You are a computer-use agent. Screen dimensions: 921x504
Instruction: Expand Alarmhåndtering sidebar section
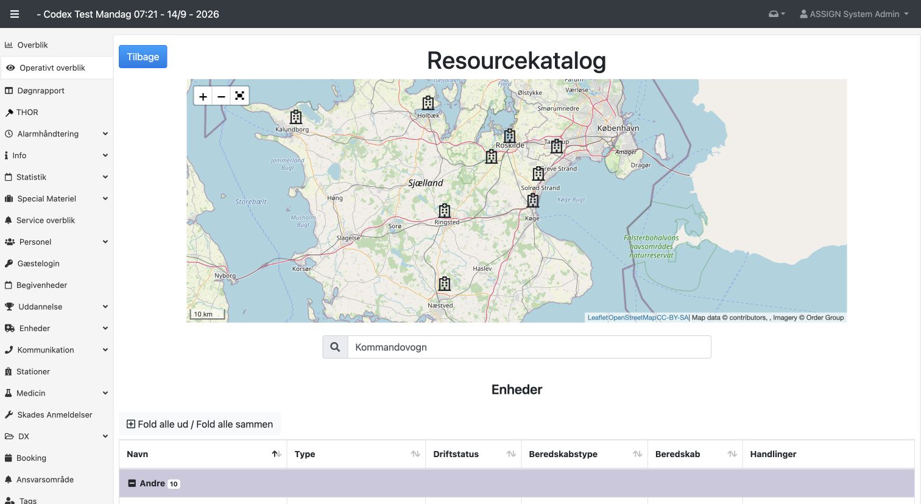point(57,134)
